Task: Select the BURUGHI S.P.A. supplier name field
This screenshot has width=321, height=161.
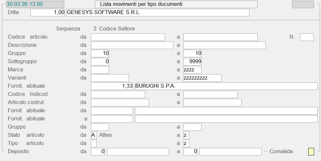Action: pos(226,86)
